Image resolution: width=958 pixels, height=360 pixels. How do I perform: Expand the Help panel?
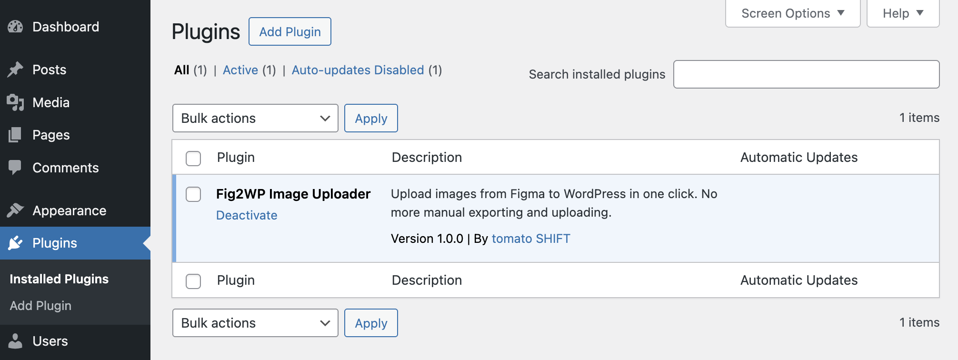(x=902, y=13)
